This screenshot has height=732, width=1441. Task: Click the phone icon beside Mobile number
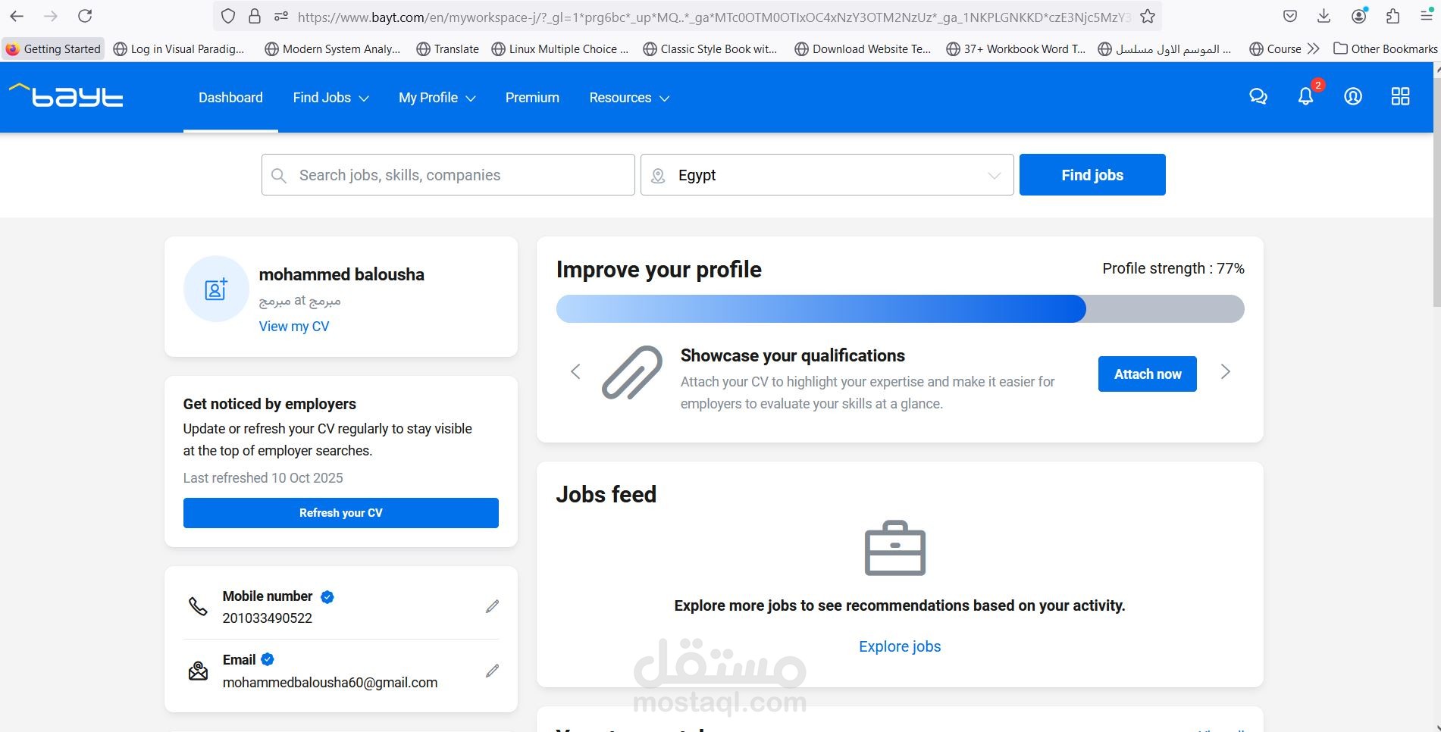click(198, 606)
